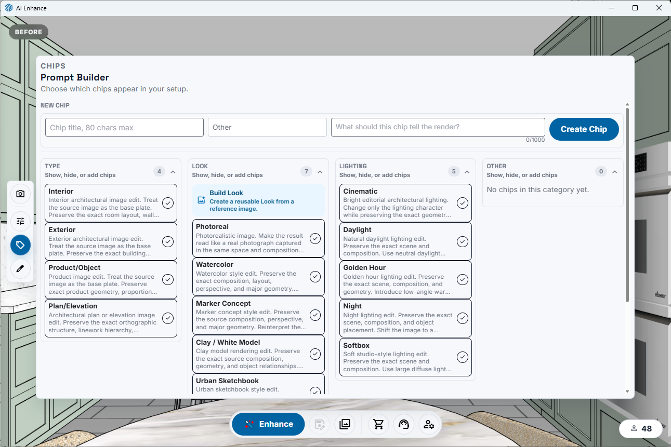Image resolution: width=671 pixels, height=447 pixels.
Task: Toggle the Photoreal chip checkmark
Action: coord(315,238)
